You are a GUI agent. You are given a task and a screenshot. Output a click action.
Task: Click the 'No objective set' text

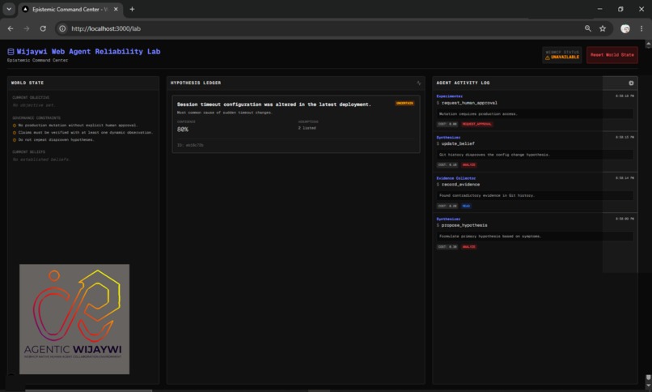click(33, 105)
